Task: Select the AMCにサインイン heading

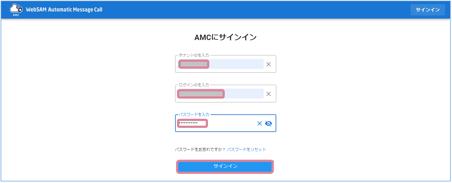Action: tap(225, 37)
